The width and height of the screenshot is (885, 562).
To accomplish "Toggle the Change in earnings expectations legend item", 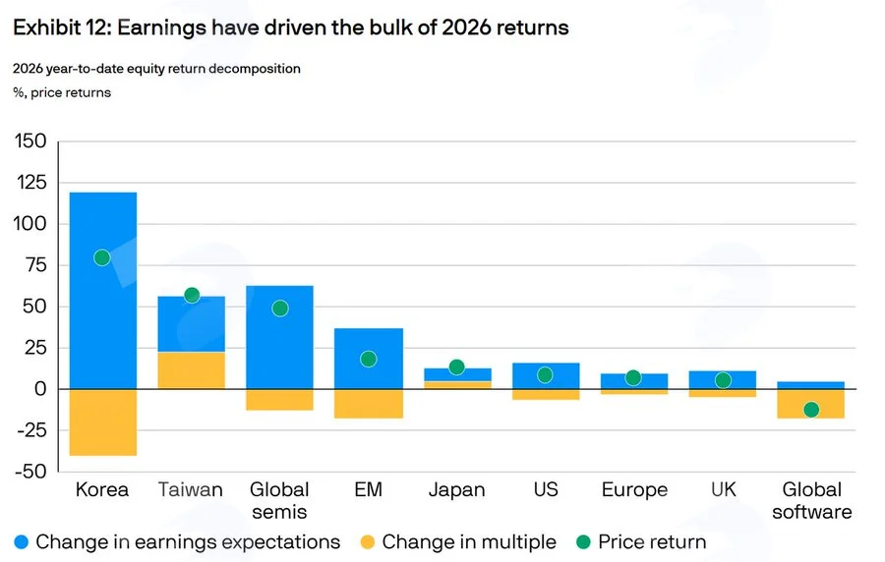I will 177,542.
